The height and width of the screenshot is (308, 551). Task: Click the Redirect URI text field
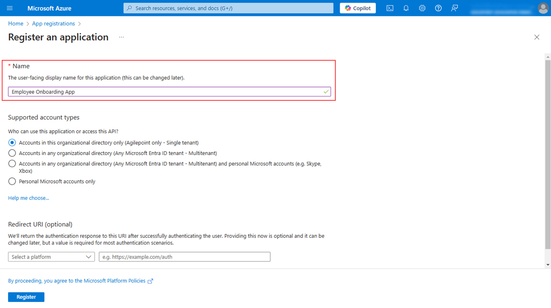click(x=185, y=257)
